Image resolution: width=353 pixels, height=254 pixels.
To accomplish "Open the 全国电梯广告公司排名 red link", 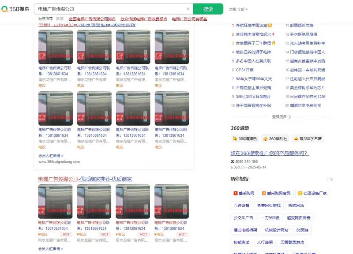I will click(x=91, y=19).
